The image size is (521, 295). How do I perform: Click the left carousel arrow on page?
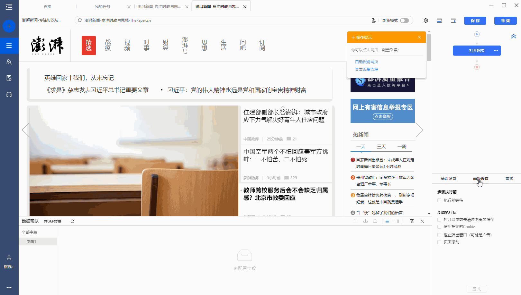pyautogui.click(x=26, y=130)
